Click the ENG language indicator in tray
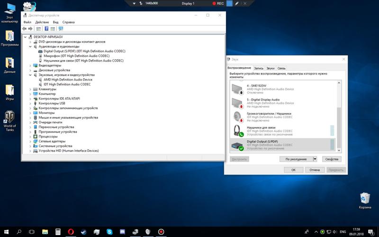Screen dimensions: 379x237 click(x=343, y=232)
